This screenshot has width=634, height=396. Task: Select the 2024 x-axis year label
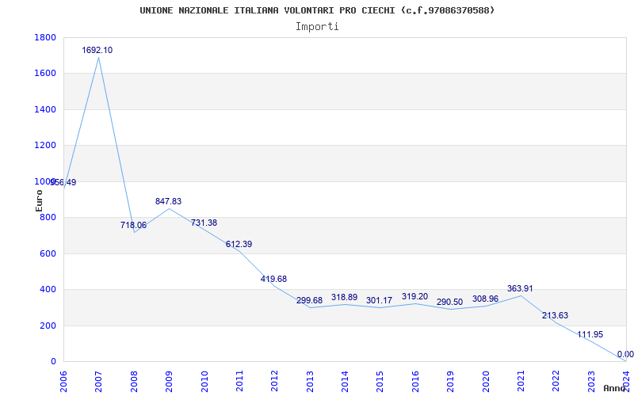point(626,381)
